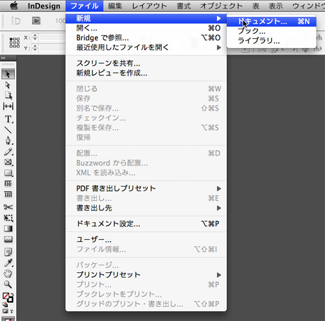
Task: Click the X coordinate input field
Action: 52,38
